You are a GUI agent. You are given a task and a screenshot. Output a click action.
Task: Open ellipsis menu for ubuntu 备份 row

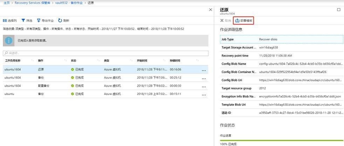(204, 94)
